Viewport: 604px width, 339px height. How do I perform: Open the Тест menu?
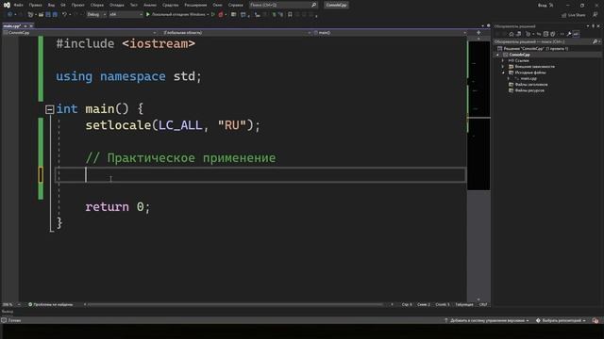[x=133, y=5]
